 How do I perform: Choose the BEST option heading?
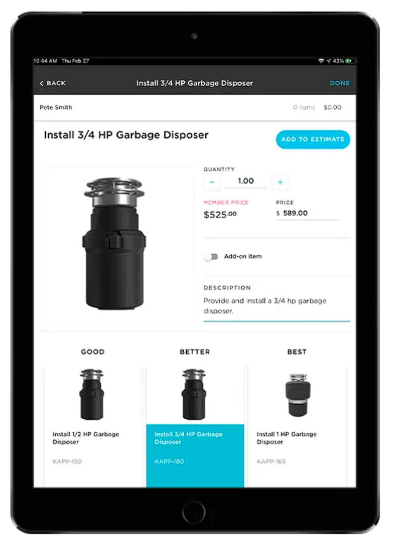tap(297, 352)
